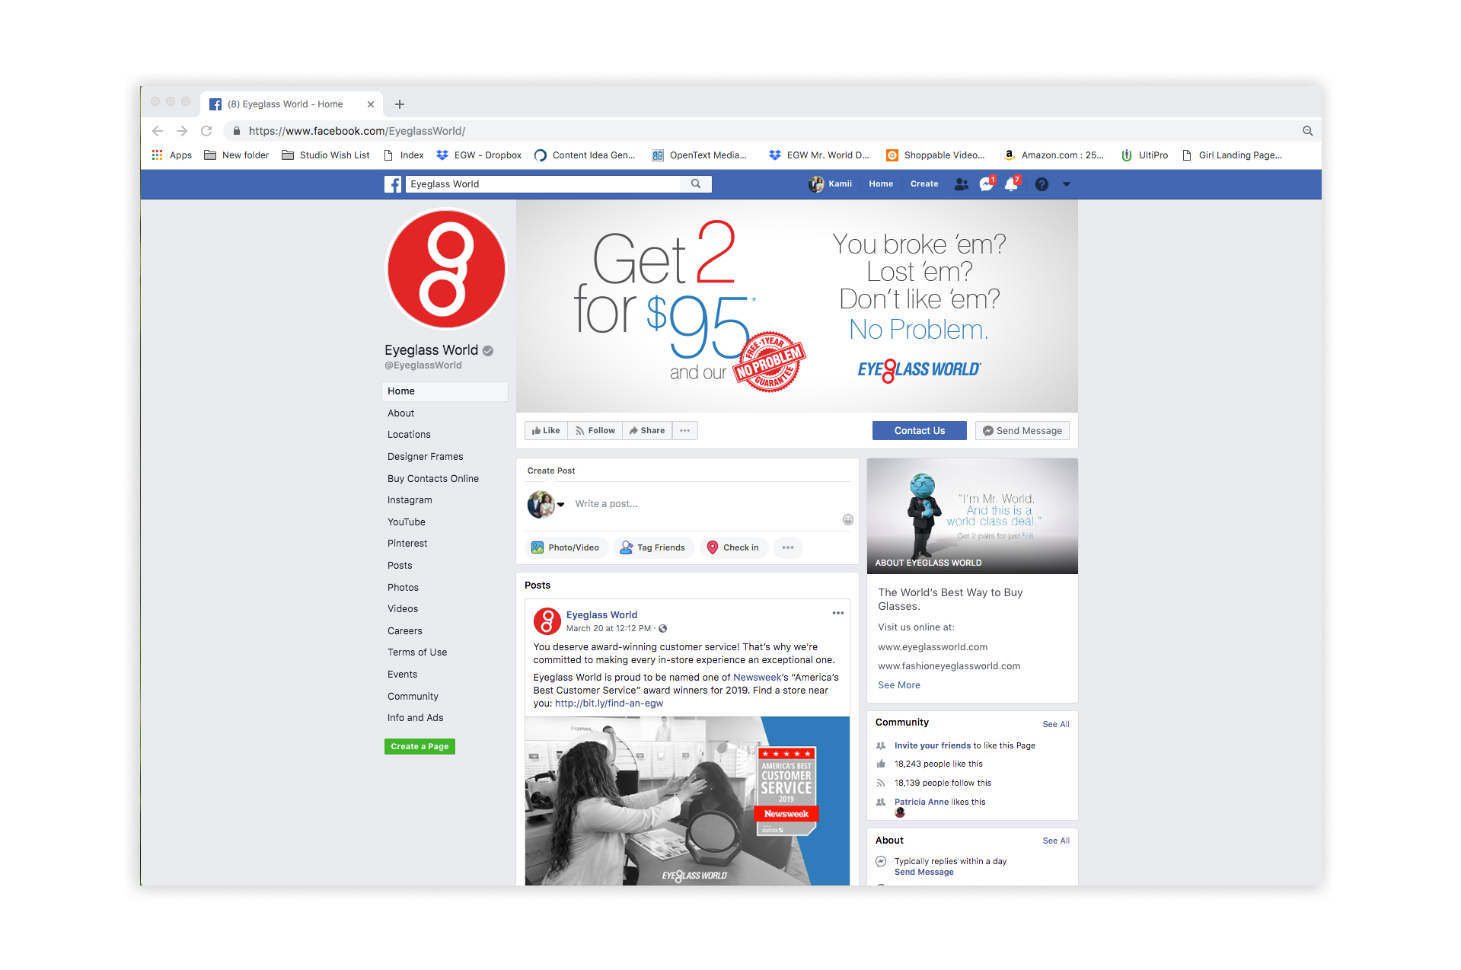The width and height of the screenshot is (1461, 970).
Task: Open the bit.ly find-an-egw link
Action: click(x=608, y=704)
